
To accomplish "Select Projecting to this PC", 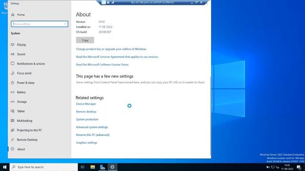I will coord(26,130).
